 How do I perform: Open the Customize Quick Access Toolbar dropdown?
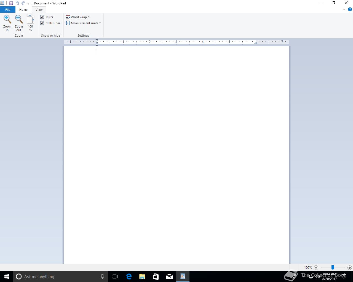point(28,4)
